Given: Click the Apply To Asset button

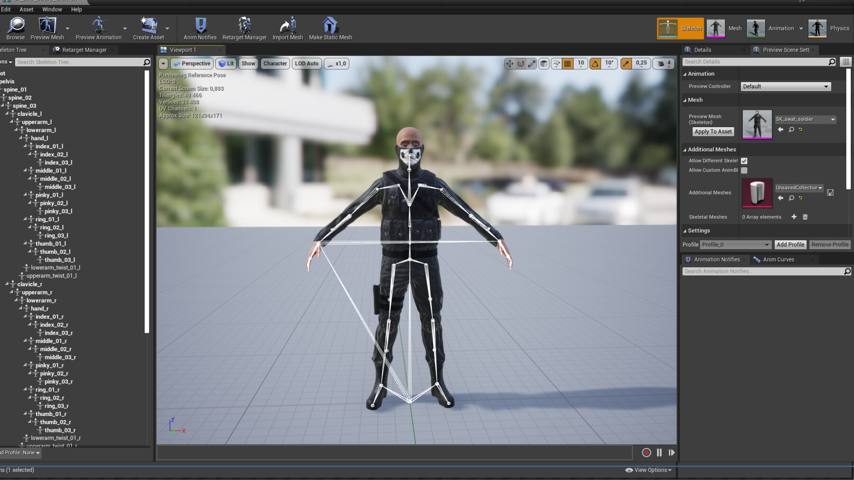Looking at the screenshot, I should click(713, 132).
